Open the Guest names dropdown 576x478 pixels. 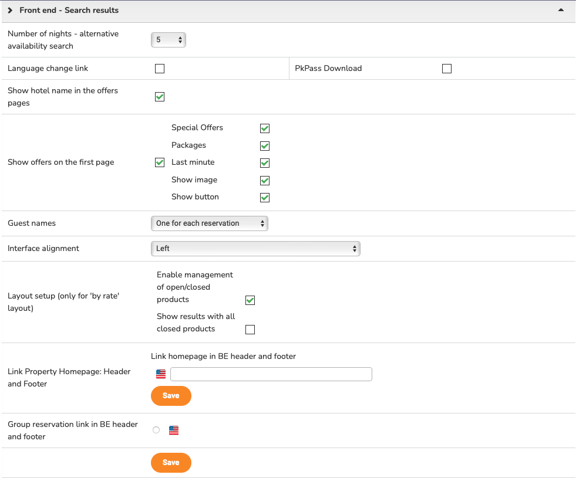209,223
